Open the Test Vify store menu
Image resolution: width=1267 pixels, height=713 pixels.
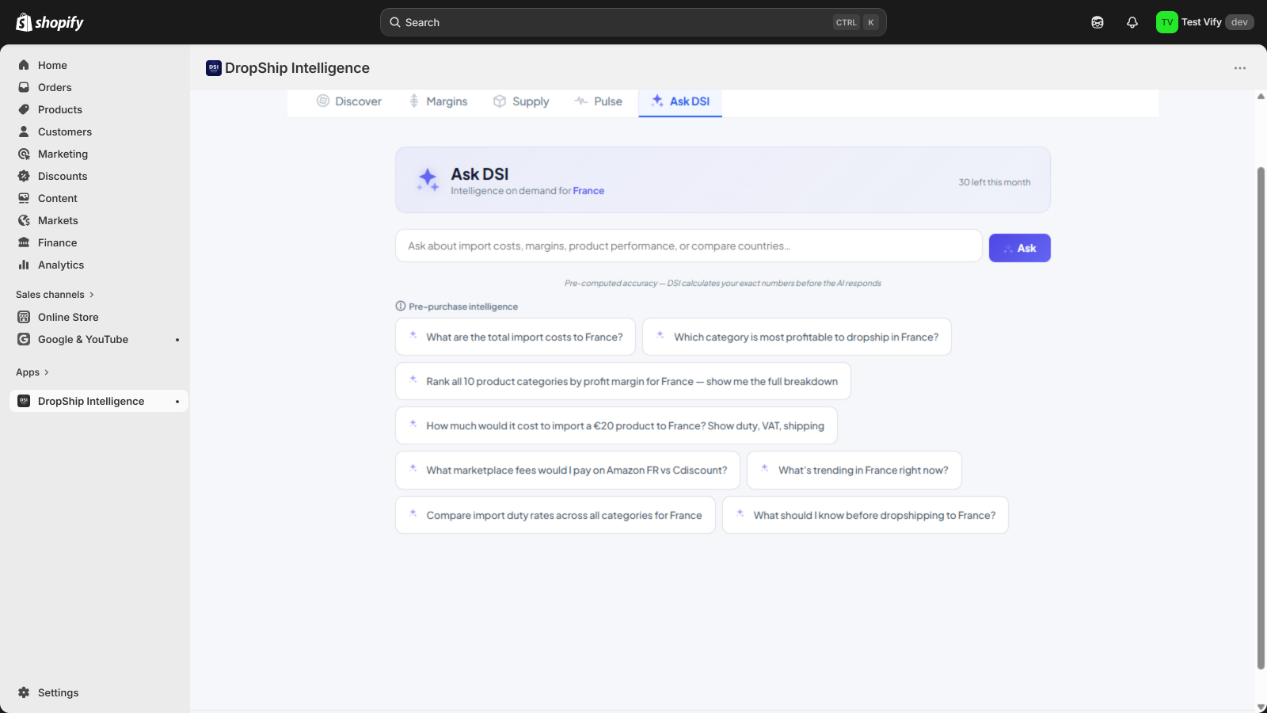tap(1204, 22)
